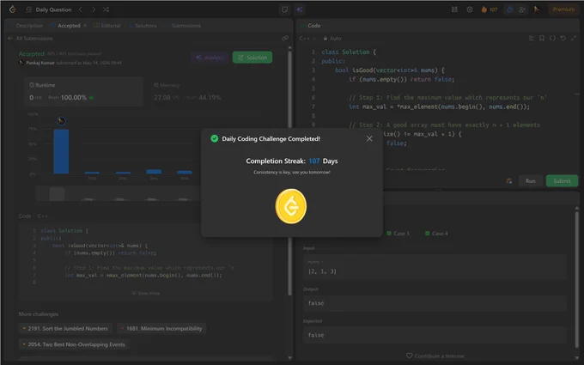Open Pankaj Kumar profile link

tap(40, 63)
